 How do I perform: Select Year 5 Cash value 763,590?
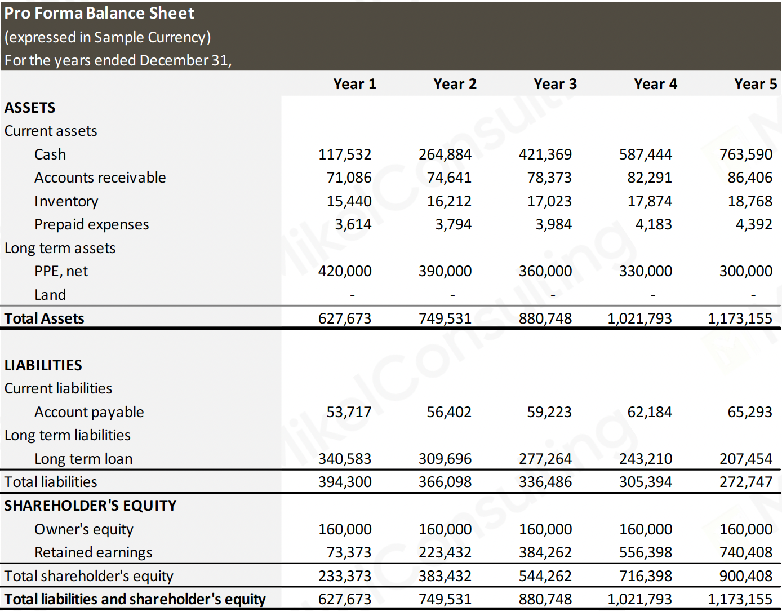click(x=746, y=154)
